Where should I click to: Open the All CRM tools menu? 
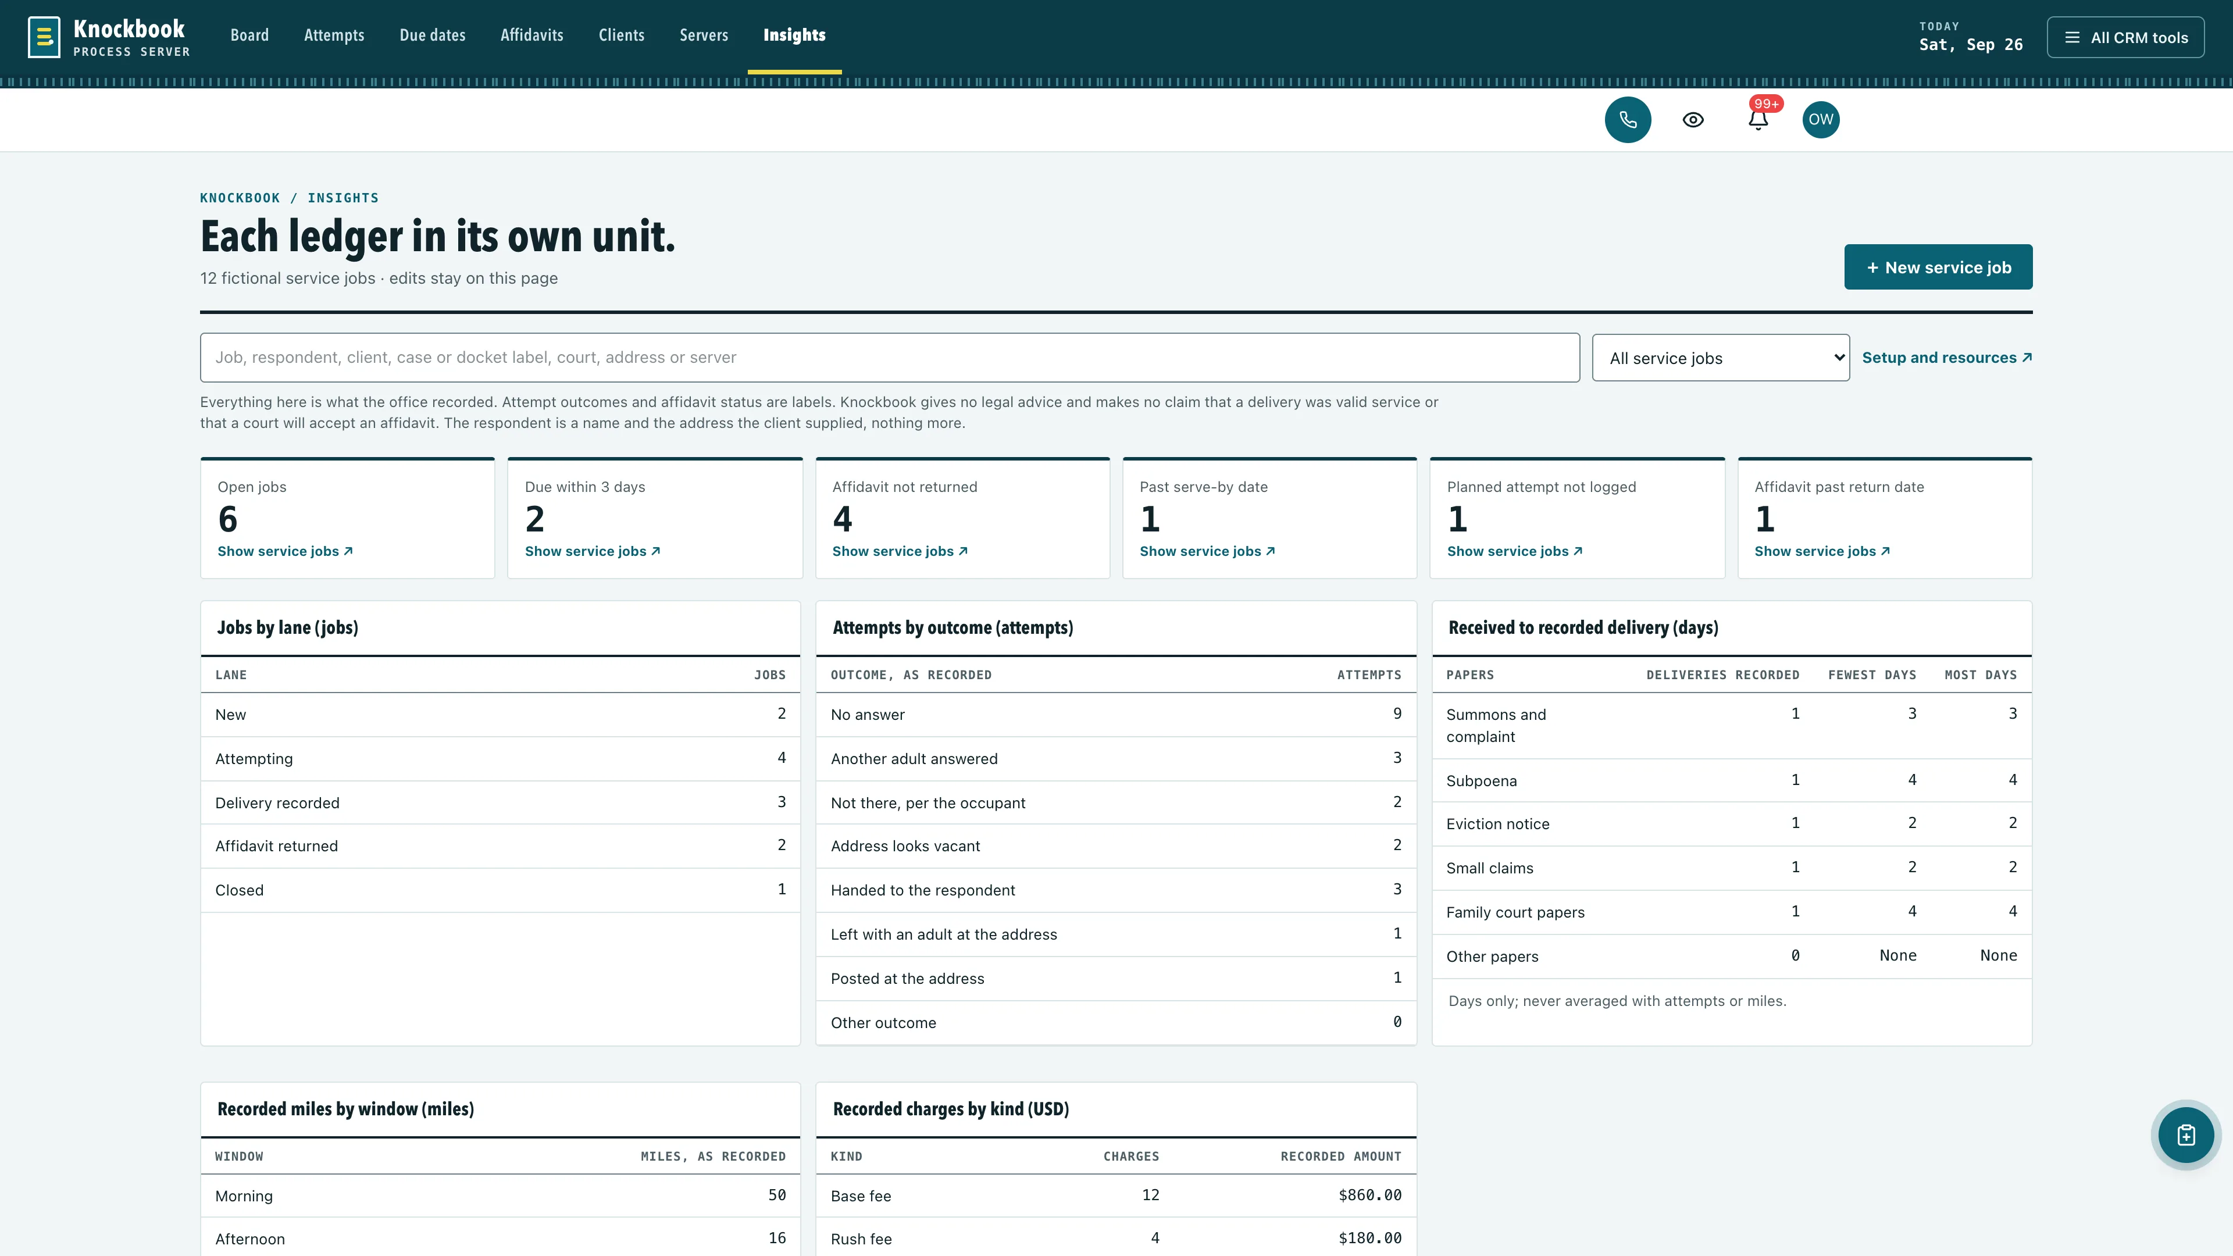[x=2125, y=37]
